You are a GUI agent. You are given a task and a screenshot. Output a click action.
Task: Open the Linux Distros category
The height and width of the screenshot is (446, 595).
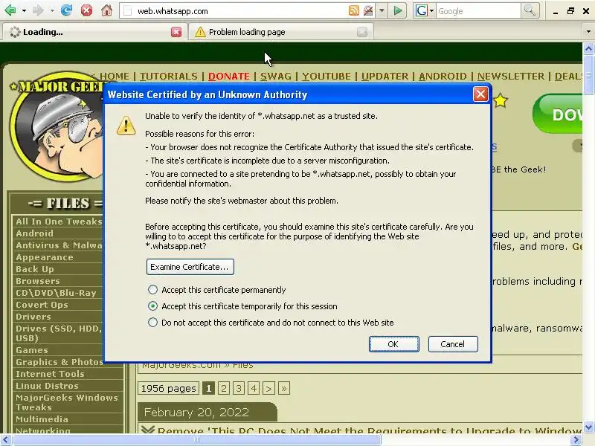(47, 386)
